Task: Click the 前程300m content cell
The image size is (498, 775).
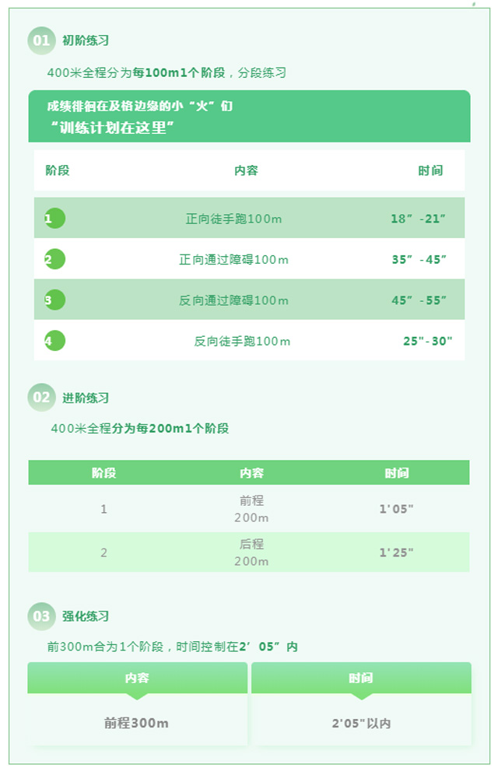Action: 138,723
